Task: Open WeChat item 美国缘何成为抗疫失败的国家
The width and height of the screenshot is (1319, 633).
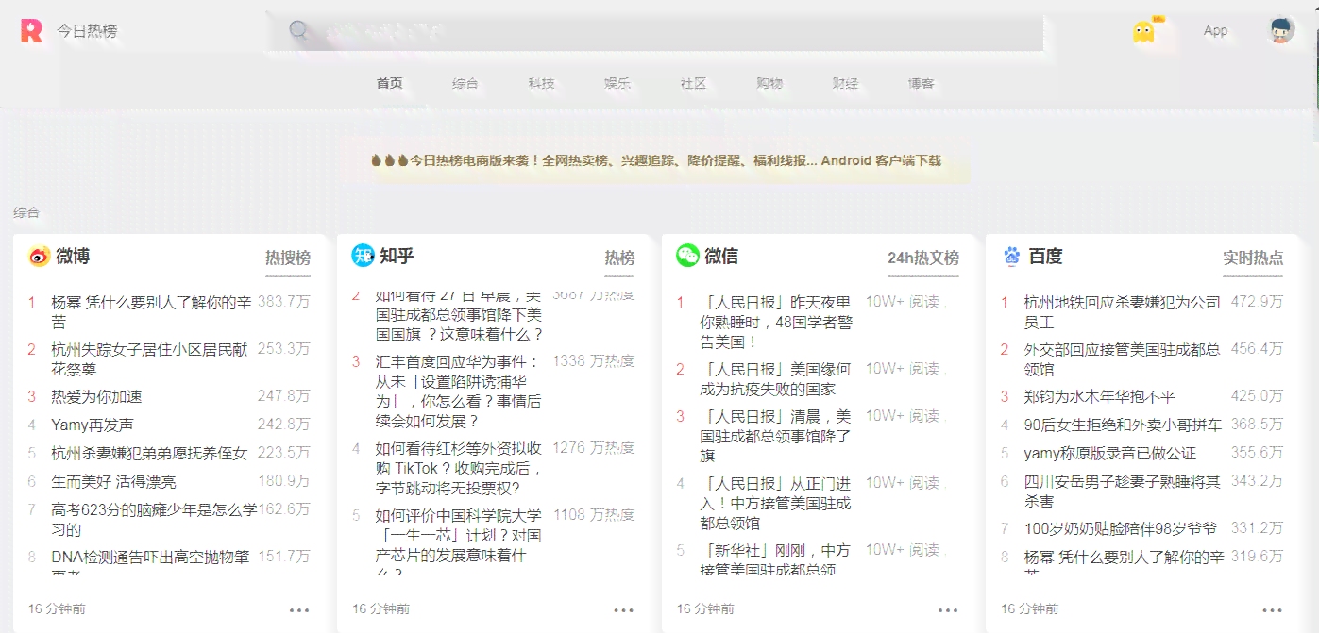Action: 775,378
